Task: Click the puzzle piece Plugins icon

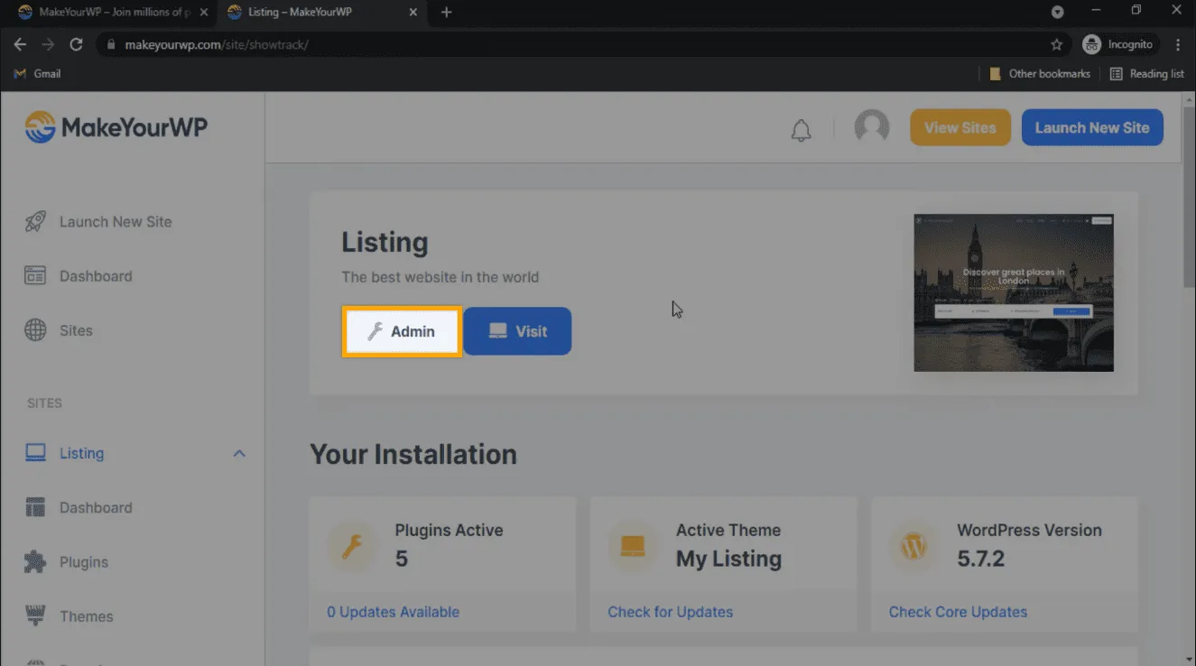Action: click(x=35, y=562)
